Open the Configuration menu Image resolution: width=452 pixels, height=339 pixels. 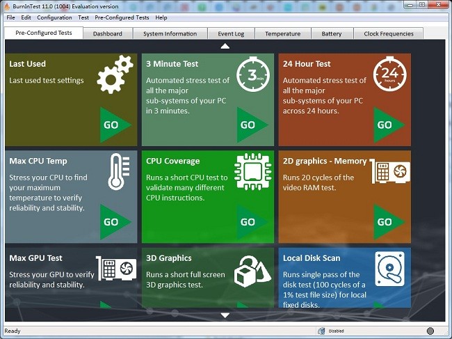coord(54,17)
